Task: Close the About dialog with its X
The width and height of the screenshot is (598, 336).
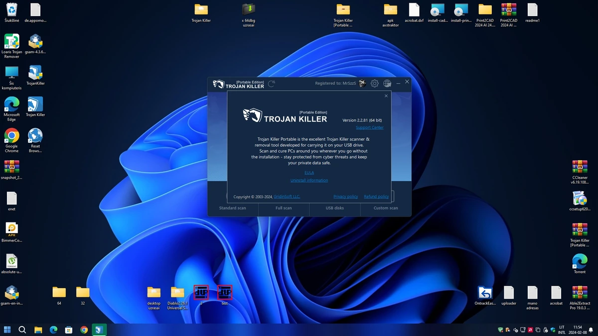Action: pyautogui.click(x=386, y=96)
